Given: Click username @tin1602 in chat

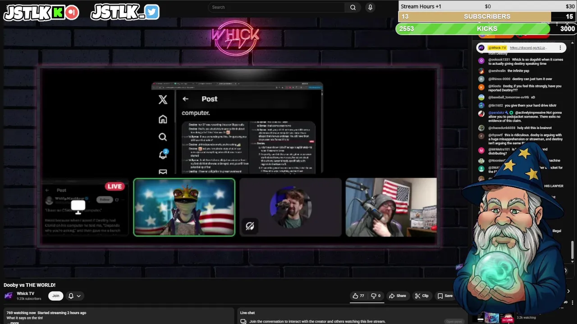Looking at the screenshot, I should tap(495, 105).
